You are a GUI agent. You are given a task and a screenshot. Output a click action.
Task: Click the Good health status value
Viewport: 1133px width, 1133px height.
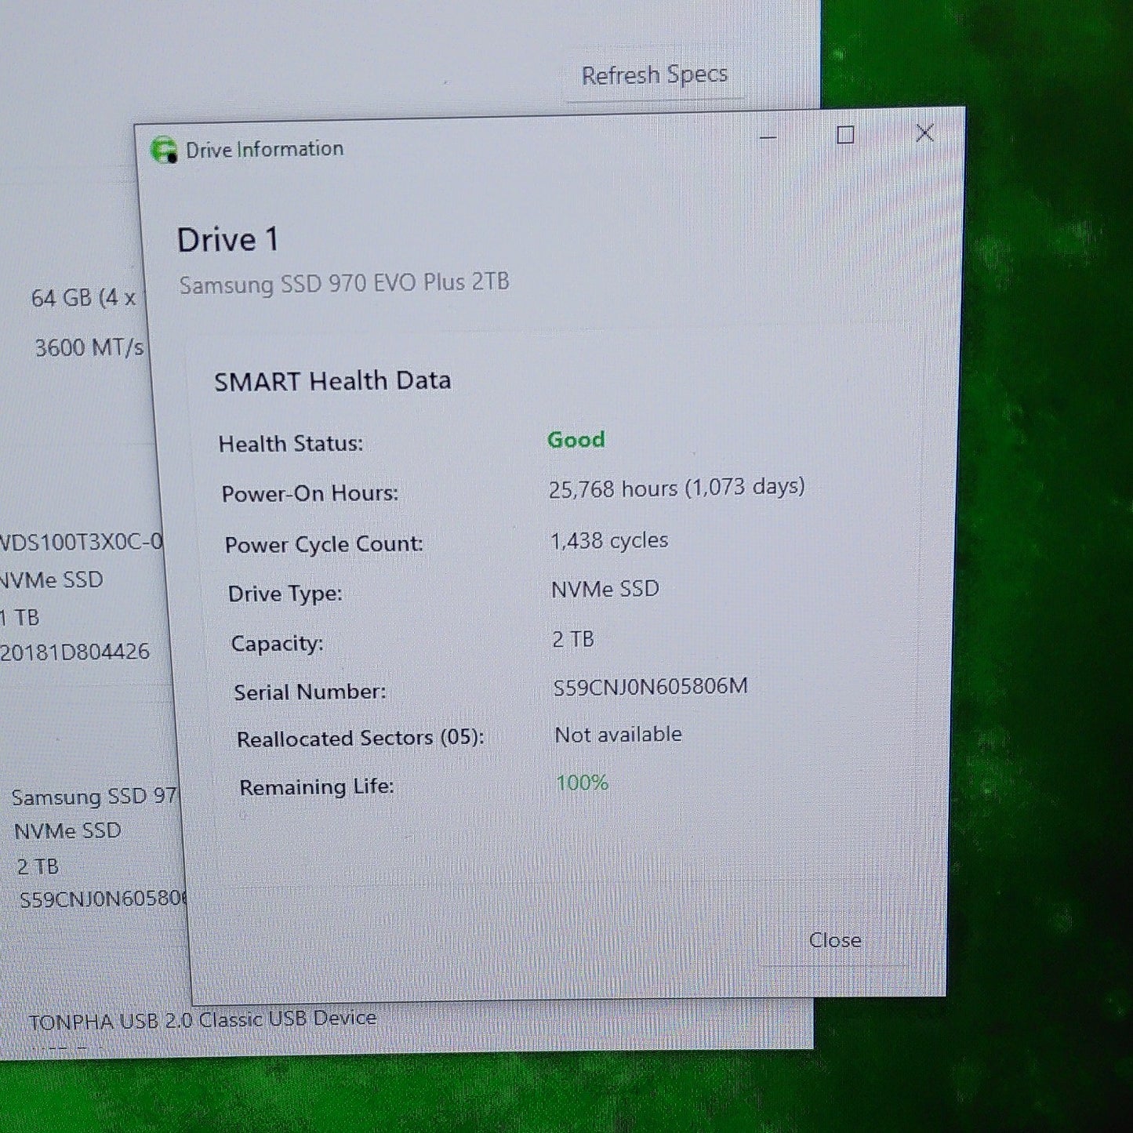(x=576, y=439)
